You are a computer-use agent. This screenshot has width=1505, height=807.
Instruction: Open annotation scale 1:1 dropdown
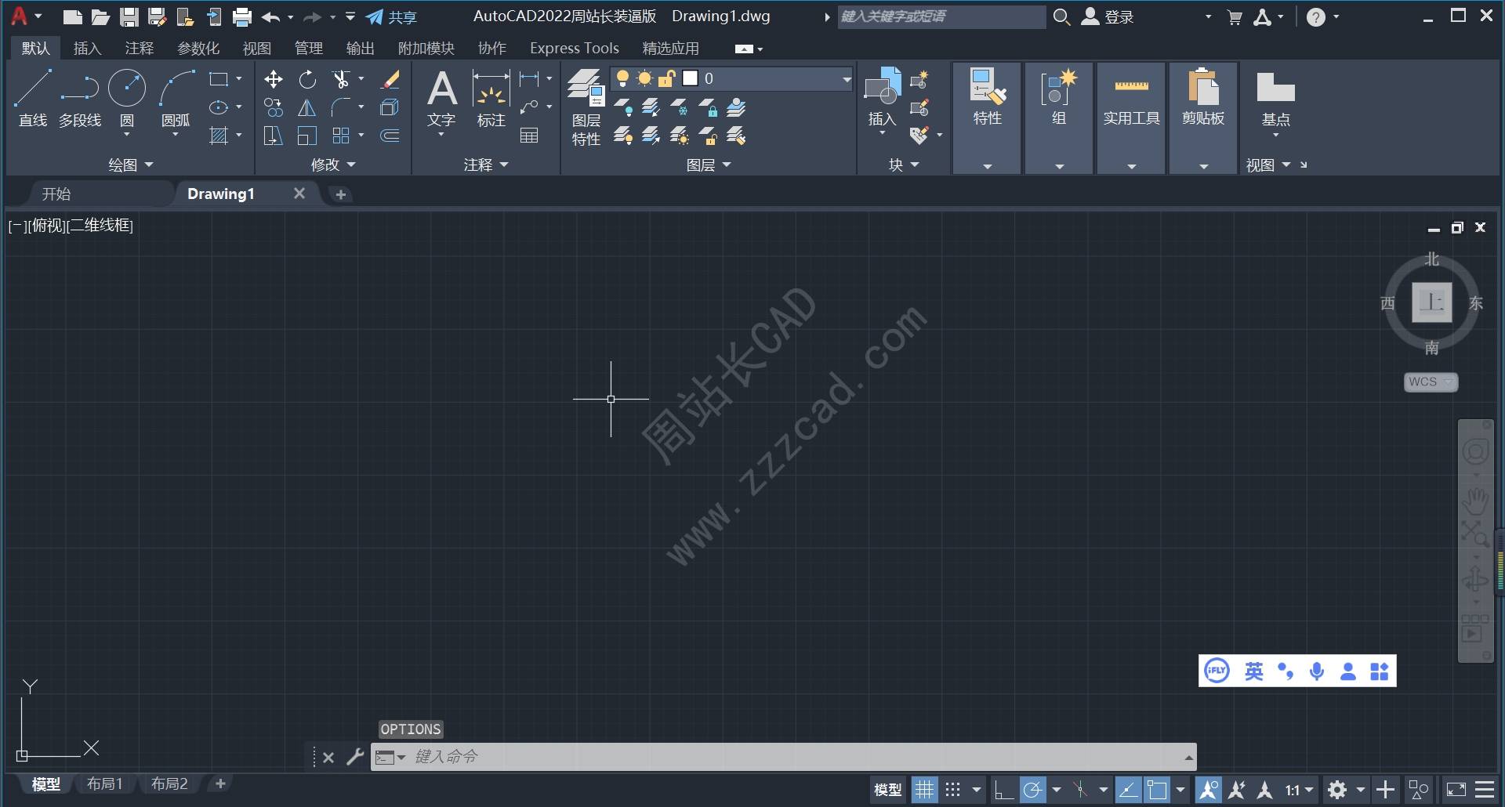click(1299, 790)
